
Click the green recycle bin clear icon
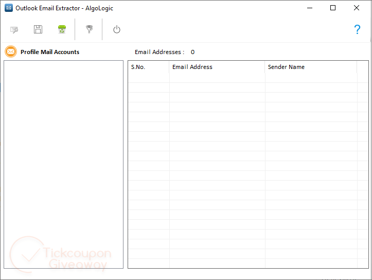[62, 29]
